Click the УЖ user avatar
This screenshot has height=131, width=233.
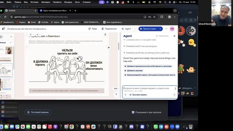click(x=172, y=29)
